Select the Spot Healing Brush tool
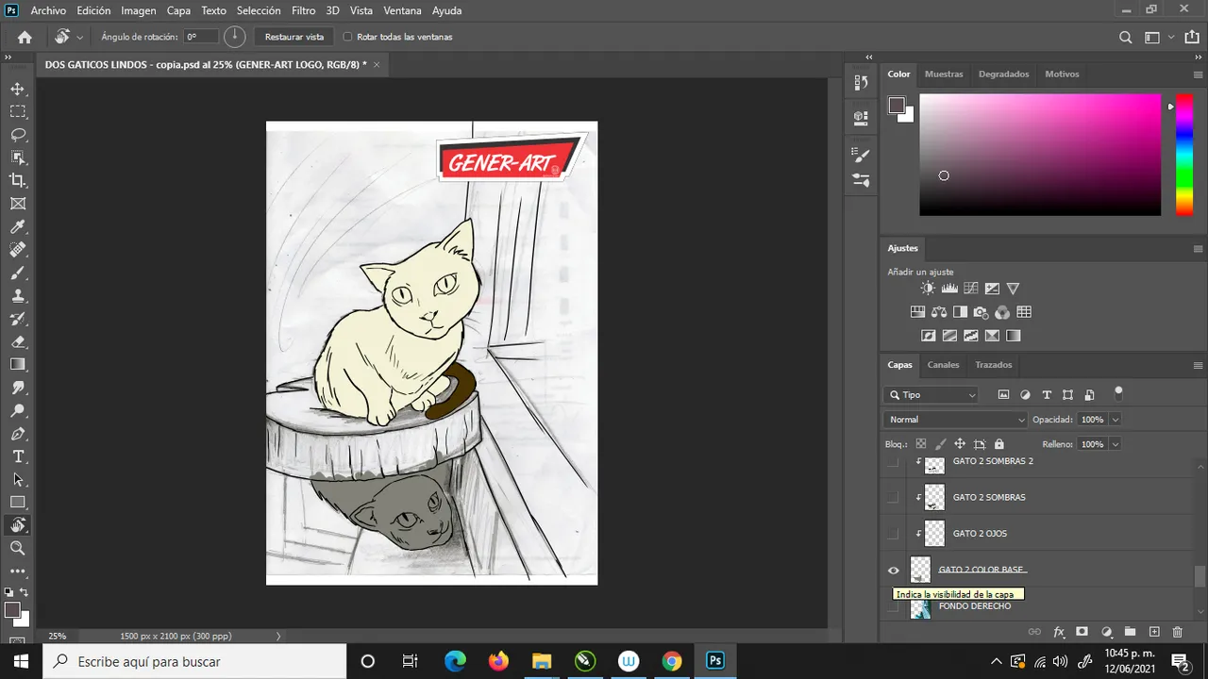This screenshot has height=679, width=1208. point(17,250)
